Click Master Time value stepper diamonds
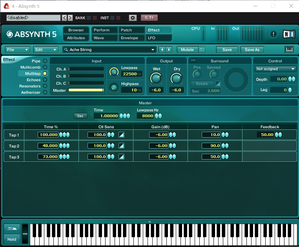Image resolution: width=299 pixels, height=247 pixels. tap(125, 116)
